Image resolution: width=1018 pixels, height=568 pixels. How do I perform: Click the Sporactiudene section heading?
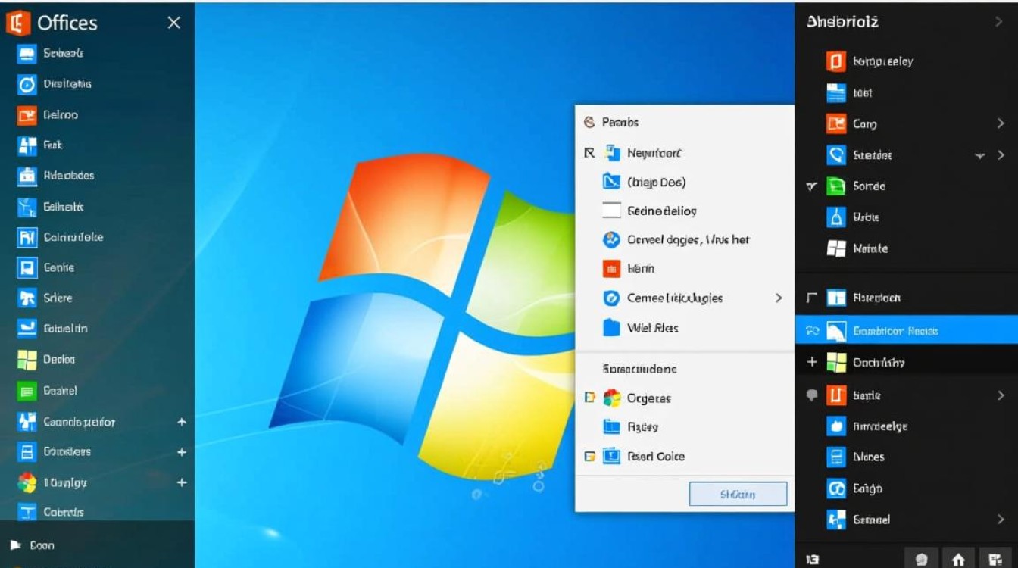click(x=639, y=370)
